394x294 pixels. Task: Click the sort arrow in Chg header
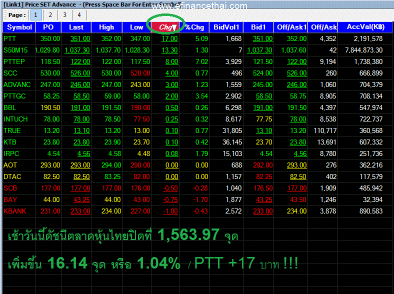tap(174, 27)
